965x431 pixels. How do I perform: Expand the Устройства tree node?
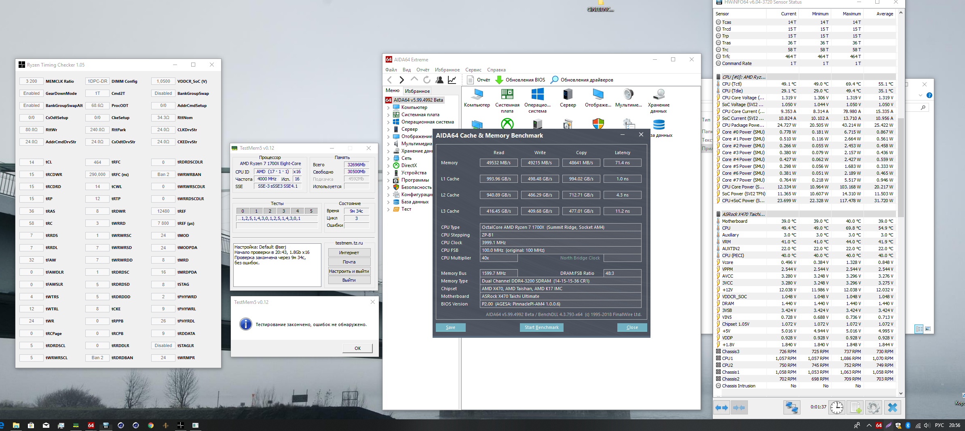pyautogui.click(x=389, y=173)
